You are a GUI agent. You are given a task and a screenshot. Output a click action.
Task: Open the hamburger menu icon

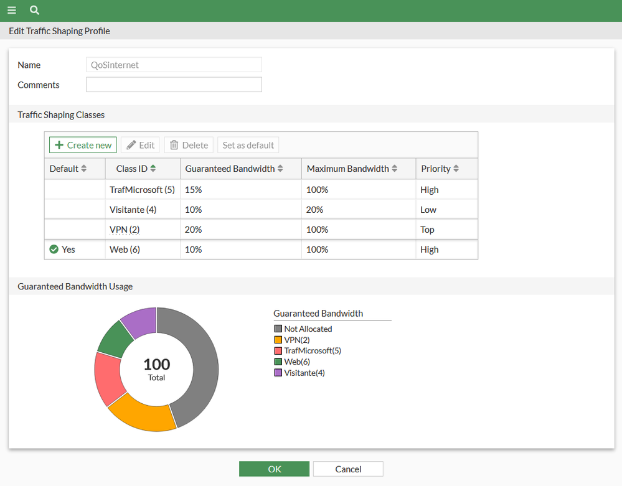(12, 11)
